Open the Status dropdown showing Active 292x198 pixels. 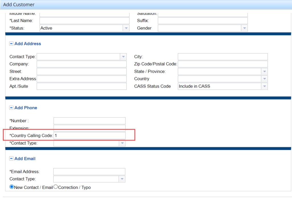coord(126,28)
